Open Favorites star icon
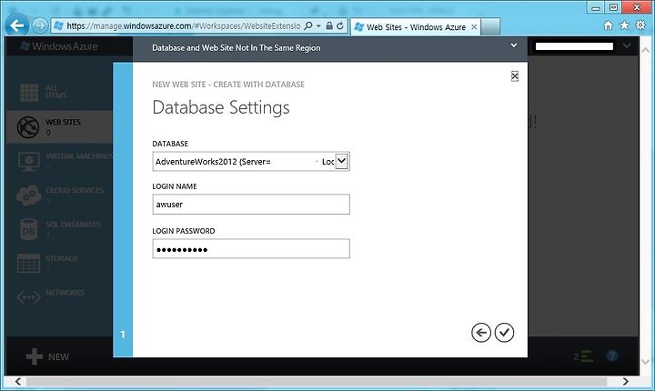 624,25
